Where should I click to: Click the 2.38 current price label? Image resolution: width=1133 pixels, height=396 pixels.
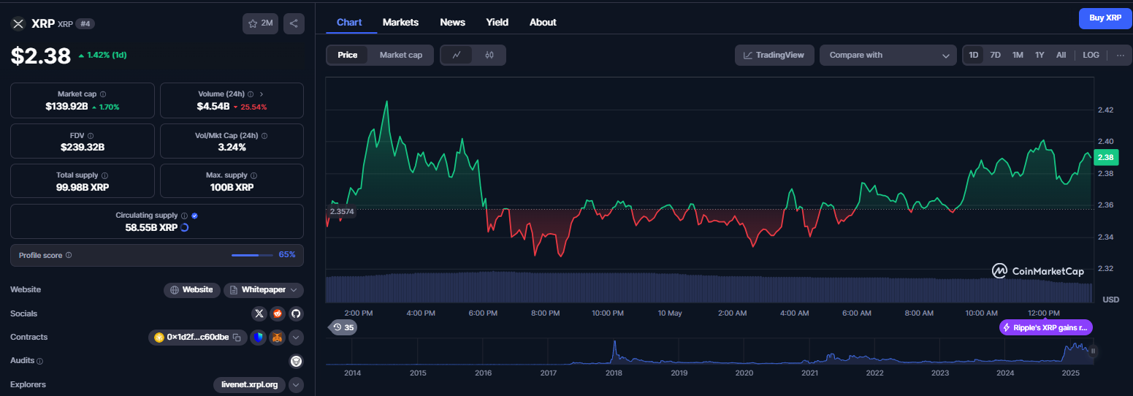point(1105,157)
